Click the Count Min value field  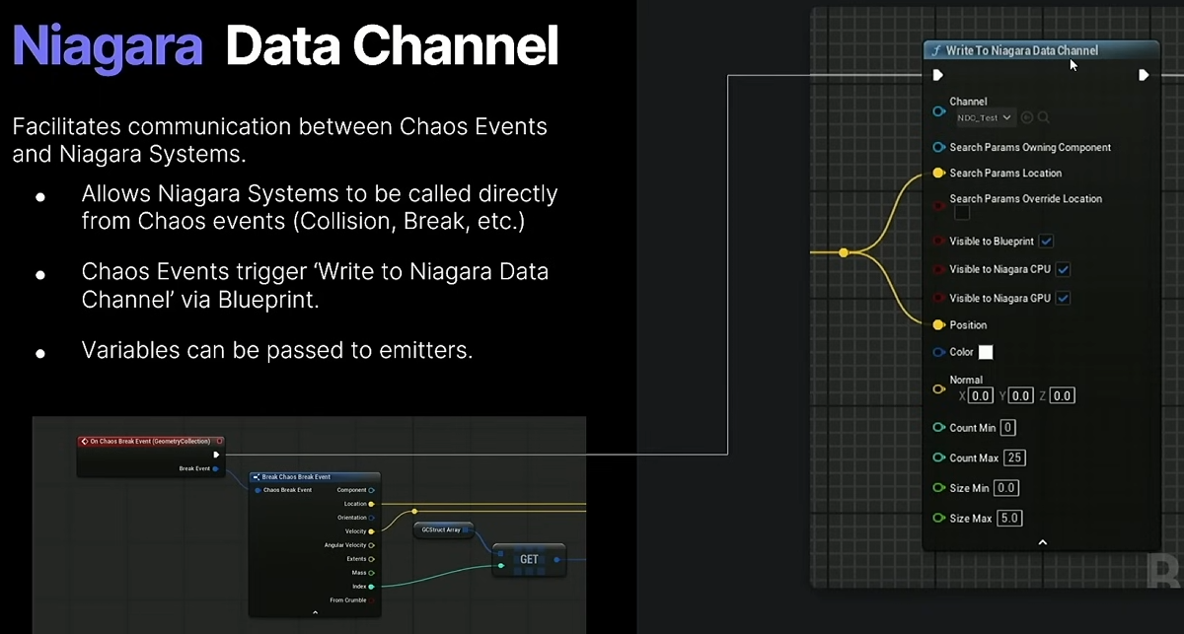tap(1008, 428)
